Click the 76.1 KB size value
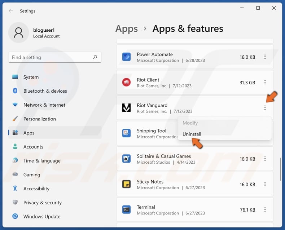This screenshot has height=230, width=285. point(247,210)
